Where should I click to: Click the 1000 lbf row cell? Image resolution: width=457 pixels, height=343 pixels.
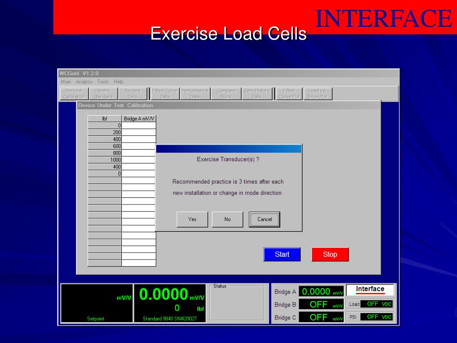click(104, 160)
